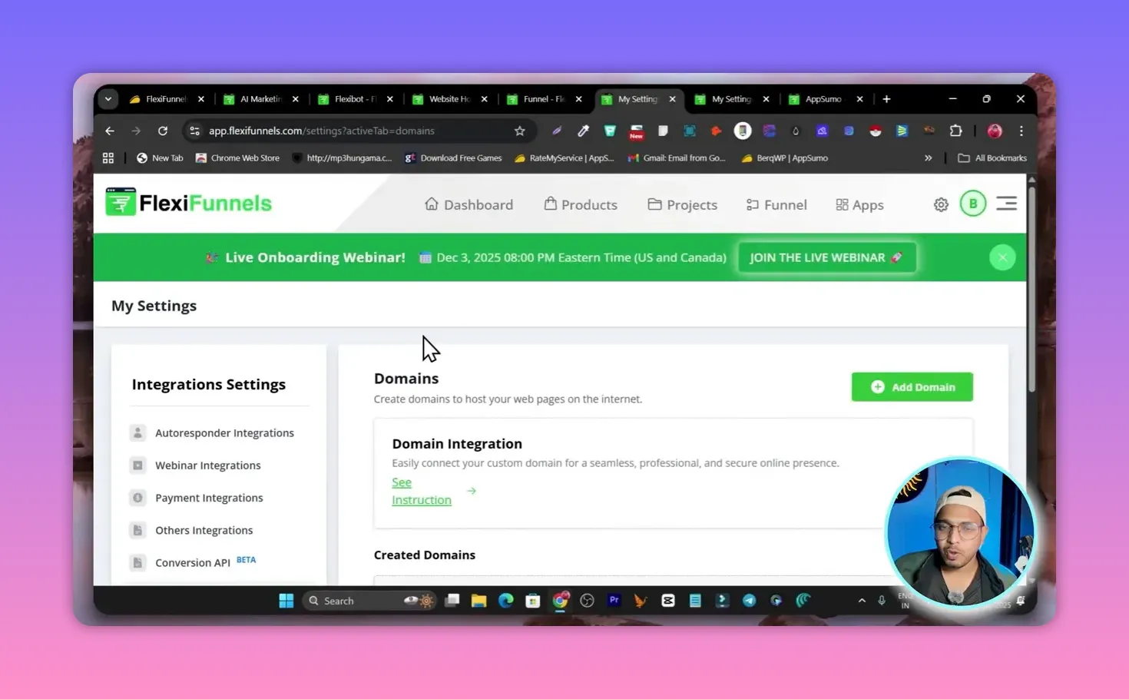Open Telegram from the taskbar
The image size is (1129, 699).
pos(749,601)
